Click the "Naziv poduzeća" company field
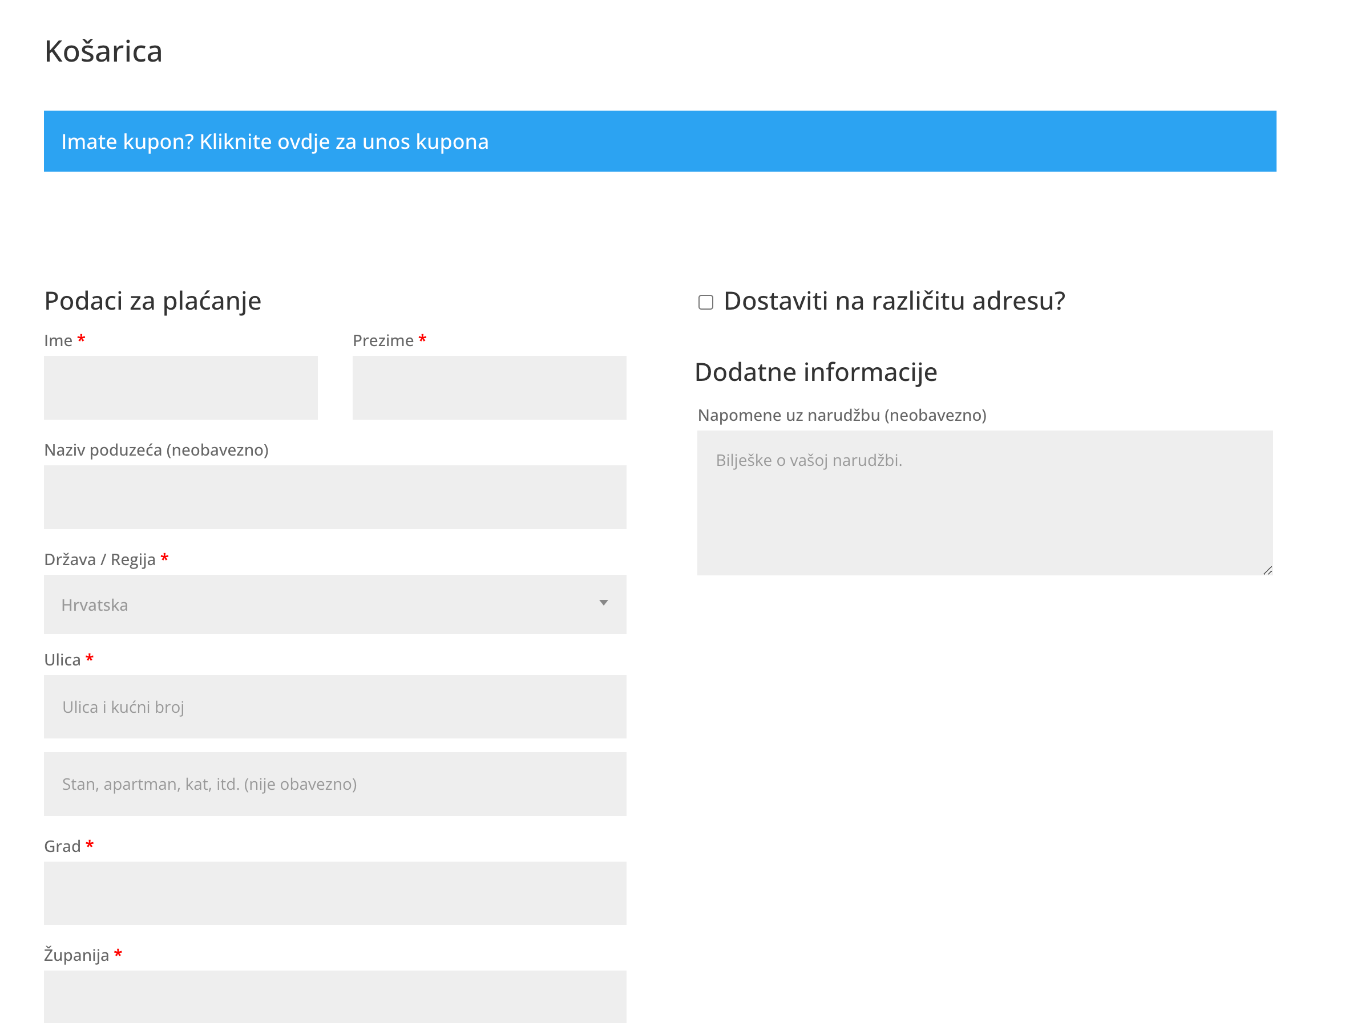This screenshot has height=1023, width=1349. click(x=335, y=497)
